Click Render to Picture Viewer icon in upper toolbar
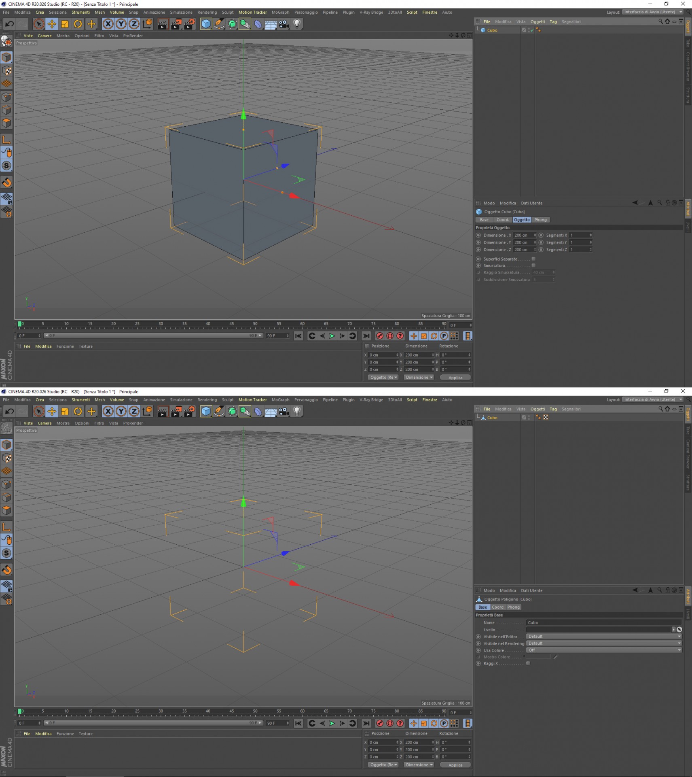Viewport: 692px width, 777px height. [176, 24]
